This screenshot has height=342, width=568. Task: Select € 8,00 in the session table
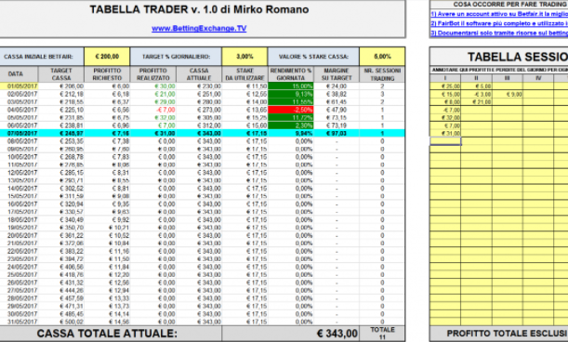tap(445, 102)
